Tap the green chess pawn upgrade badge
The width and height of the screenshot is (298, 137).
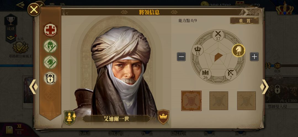coord(70,118)
